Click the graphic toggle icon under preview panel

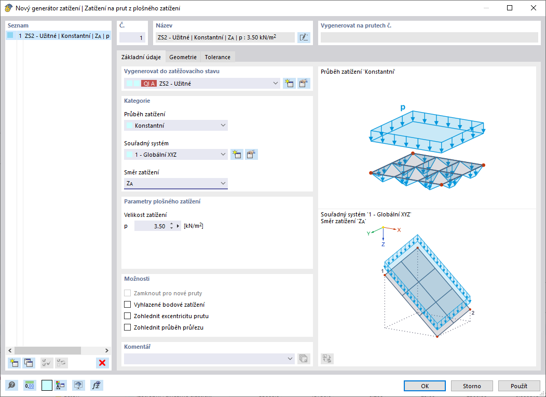pyautogui.click(x=327, y=359)
